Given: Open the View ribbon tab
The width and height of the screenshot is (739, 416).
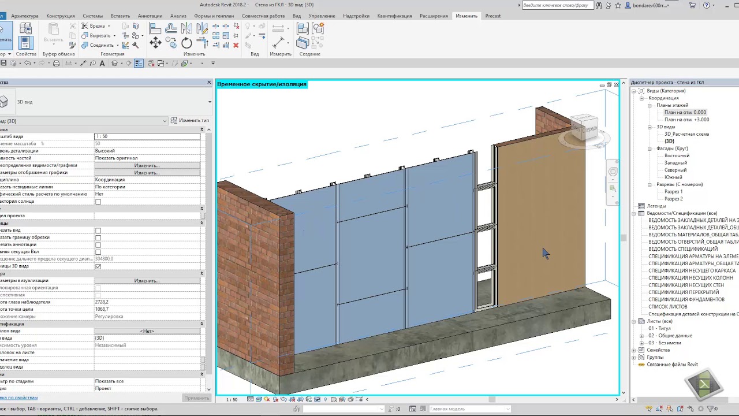Looking at the screenshot, I should point(297,16).
